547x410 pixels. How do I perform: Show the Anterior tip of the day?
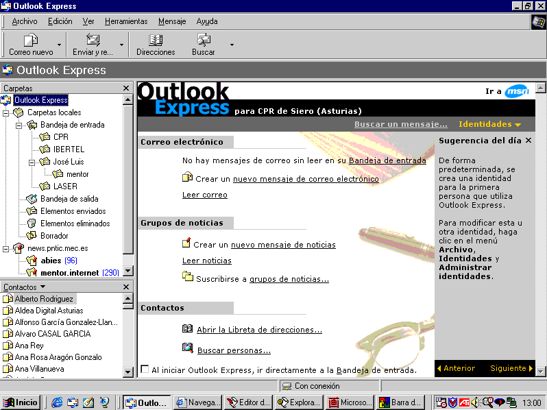(x=456, y=368)
